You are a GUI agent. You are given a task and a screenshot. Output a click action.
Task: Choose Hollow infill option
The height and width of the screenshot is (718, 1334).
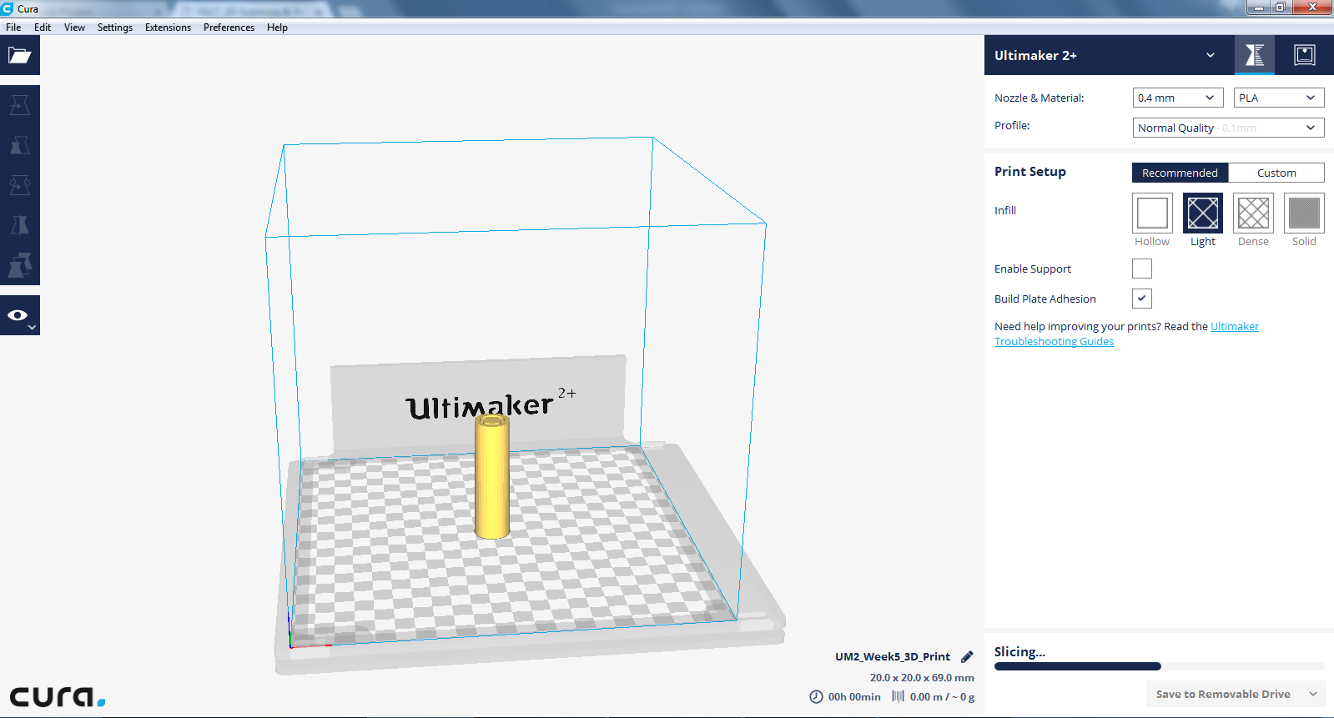coord(1152,213)
